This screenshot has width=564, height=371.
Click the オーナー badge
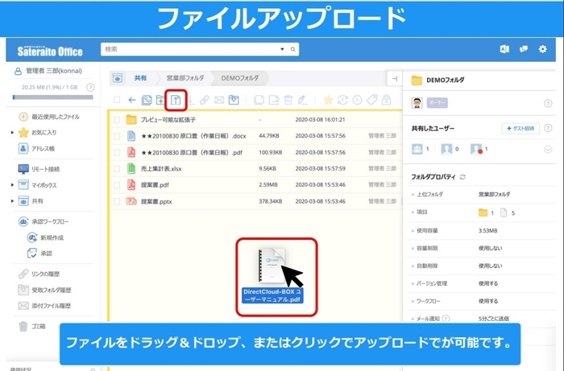click(437, 103)
